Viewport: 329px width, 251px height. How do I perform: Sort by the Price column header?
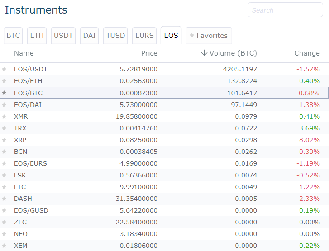(x=149, y=53)
